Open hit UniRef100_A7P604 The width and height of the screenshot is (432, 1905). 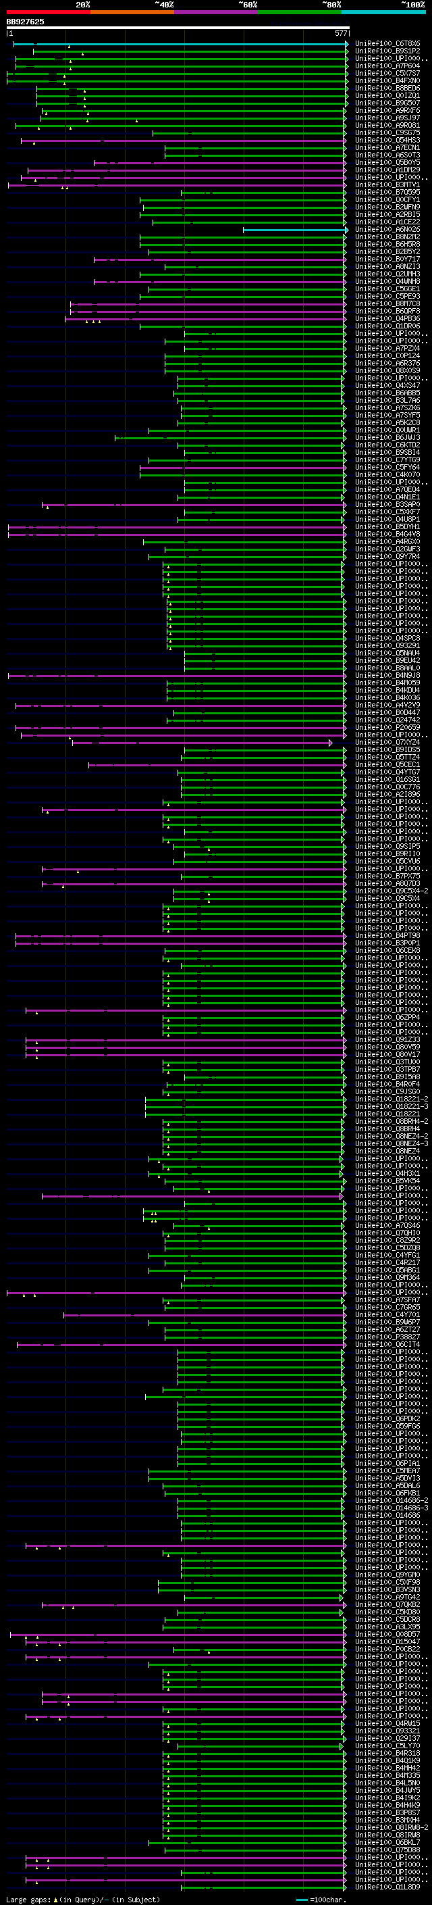[387, 66]
